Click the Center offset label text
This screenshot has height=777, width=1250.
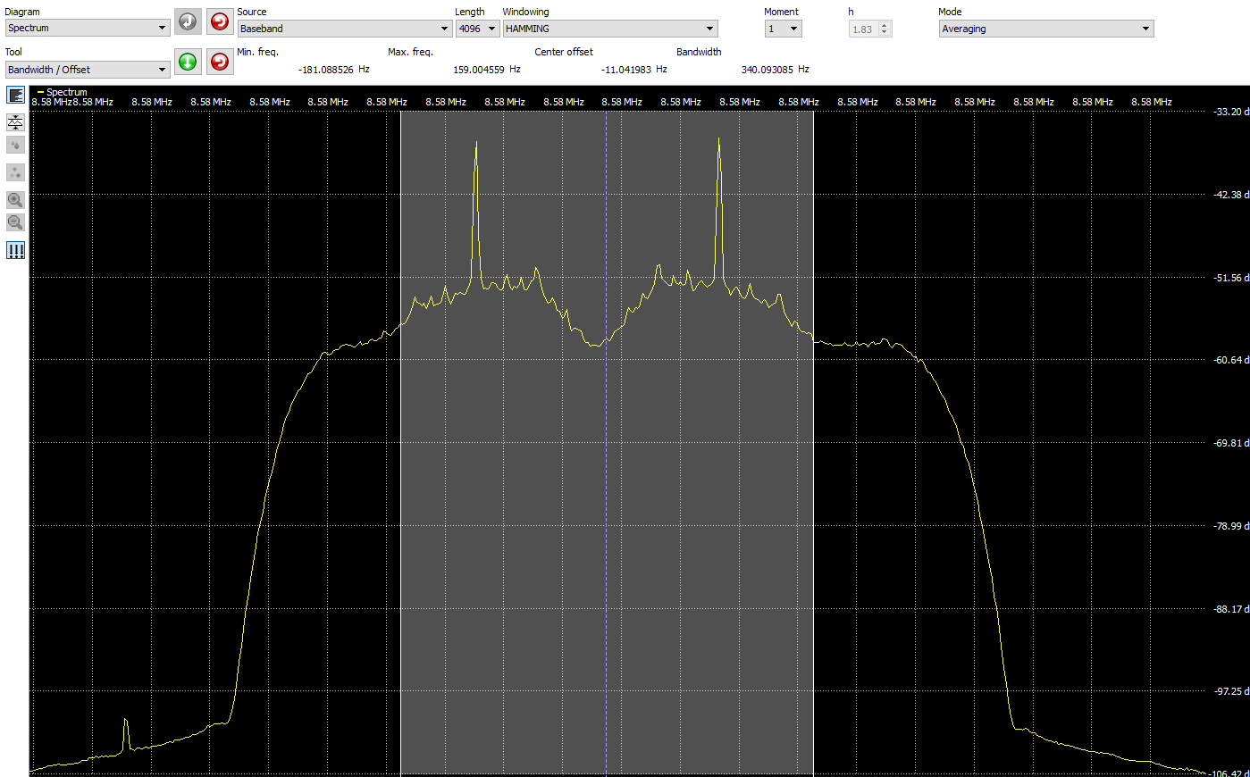[564, 52]
